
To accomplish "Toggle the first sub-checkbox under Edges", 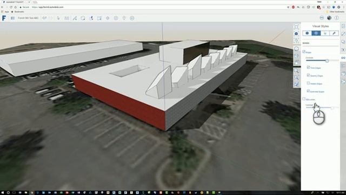I will click(308, 67).
